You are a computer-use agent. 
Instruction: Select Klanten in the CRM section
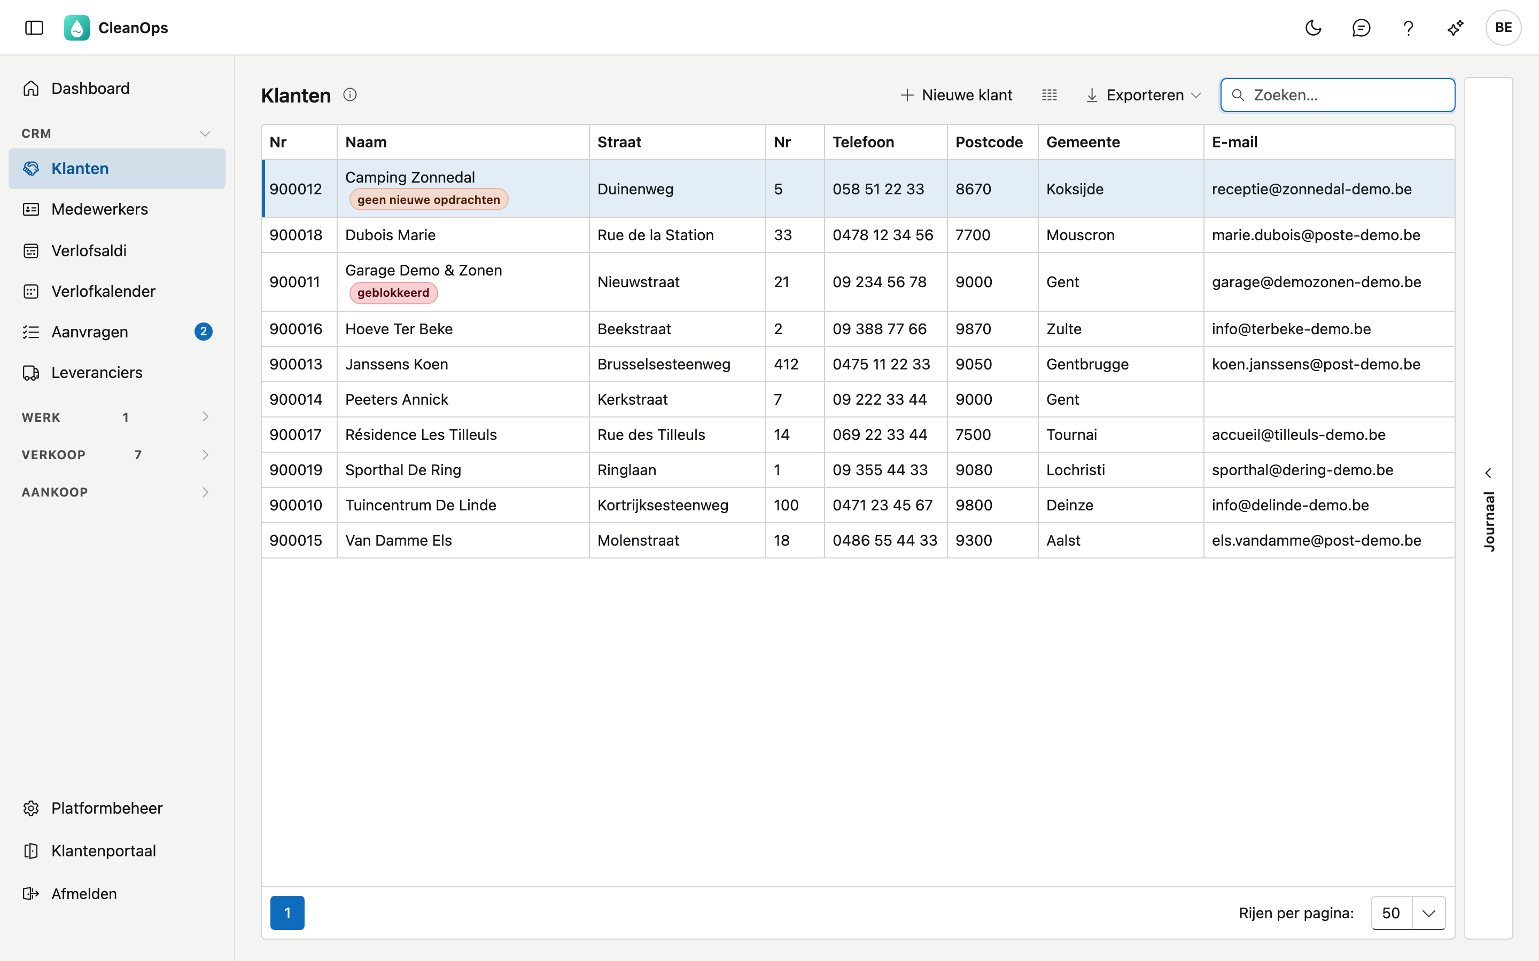coord(117,168)
